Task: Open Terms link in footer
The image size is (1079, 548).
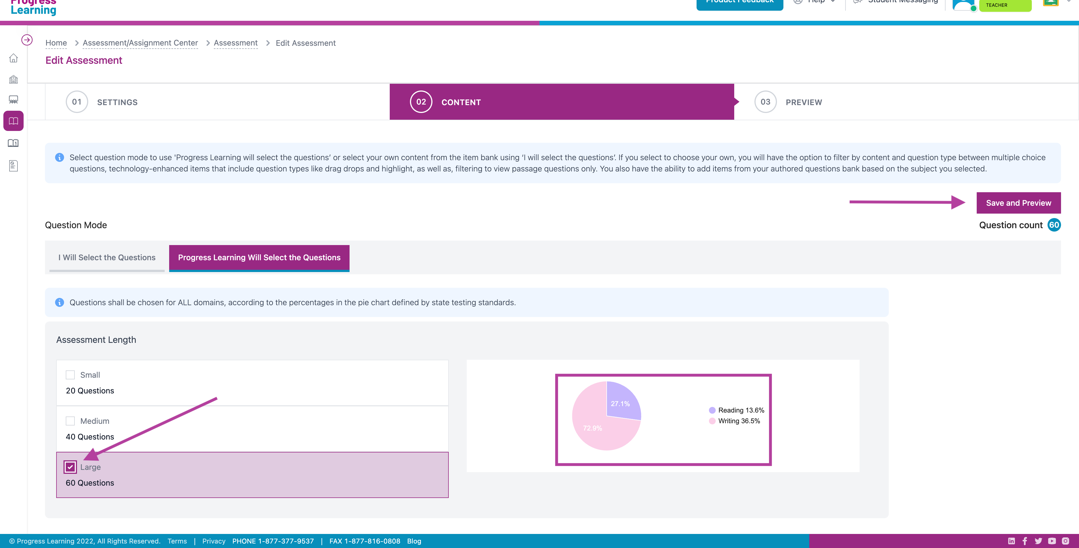Action: 177,541
